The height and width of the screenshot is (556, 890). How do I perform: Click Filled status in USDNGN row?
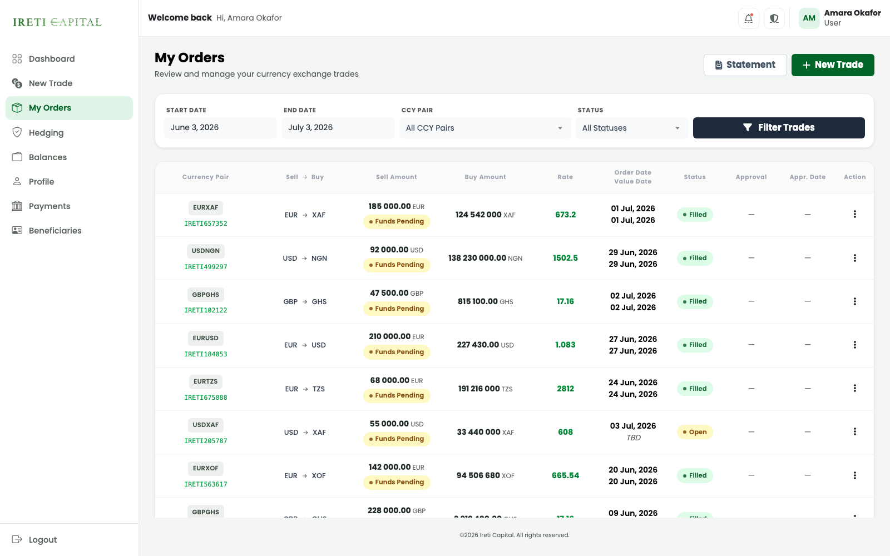(x=695, y=258)
